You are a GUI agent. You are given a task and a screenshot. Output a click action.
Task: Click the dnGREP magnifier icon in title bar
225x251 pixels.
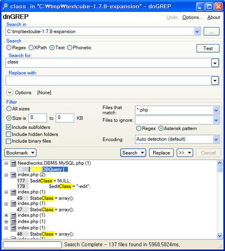pyautogui.click(x=5, y=6)
